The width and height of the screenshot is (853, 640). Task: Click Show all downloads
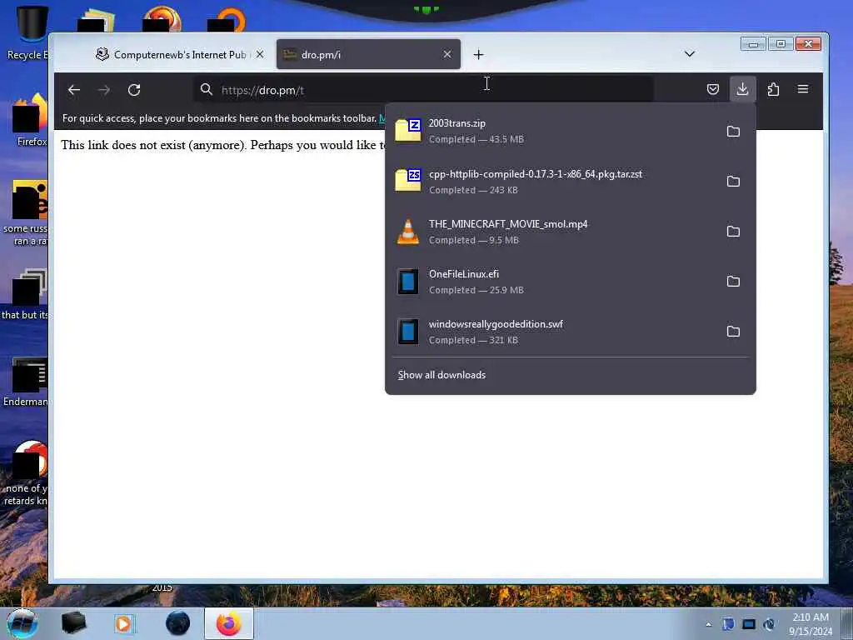coord(441,375)
